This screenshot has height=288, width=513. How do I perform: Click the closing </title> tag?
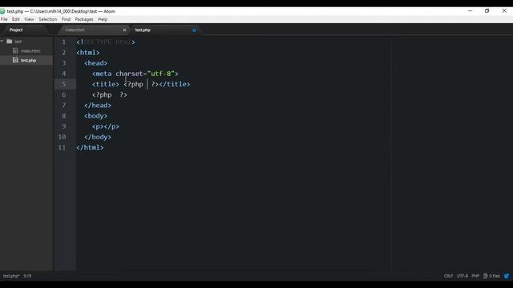click(x=175, y=84)
